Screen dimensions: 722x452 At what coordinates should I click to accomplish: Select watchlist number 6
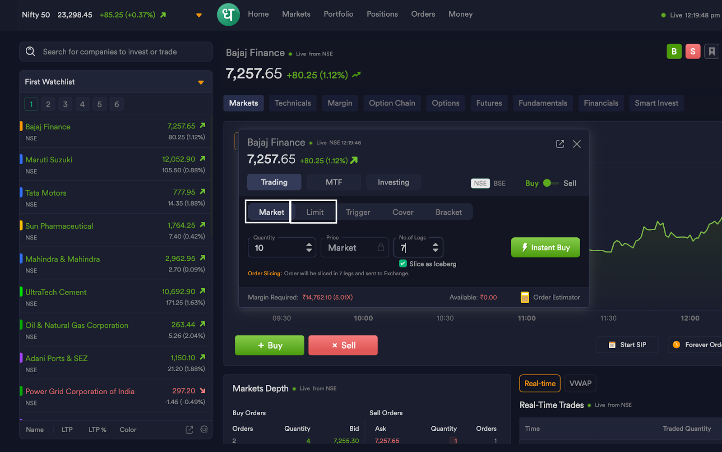click(117, 104)
